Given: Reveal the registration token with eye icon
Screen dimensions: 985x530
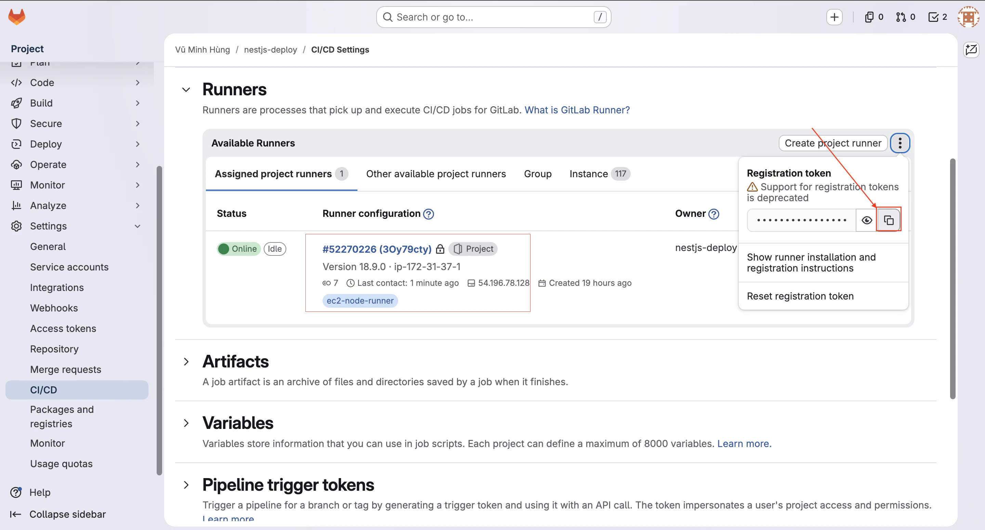Looking at the screenshot, I should point(867,220).
